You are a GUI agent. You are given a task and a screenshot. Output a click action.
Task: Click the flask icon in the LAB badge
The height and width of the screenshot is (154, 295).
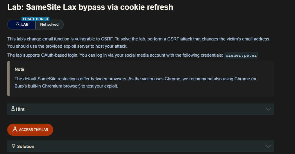pos(17,25)
